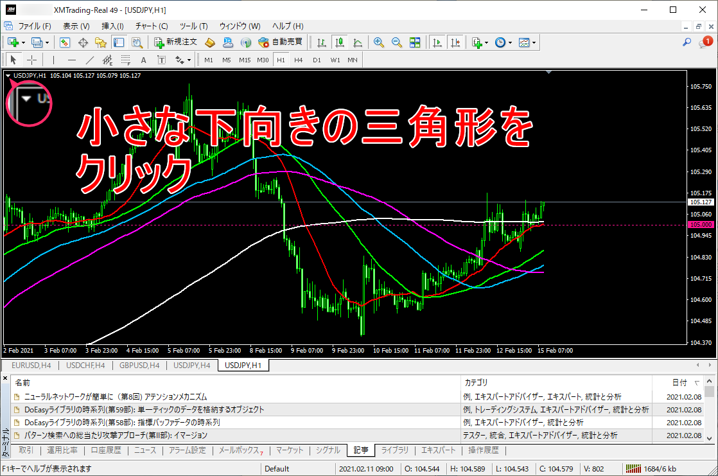Click the terminal list vertical scrollbar
The image size is (718, 476).
point(709,409)
